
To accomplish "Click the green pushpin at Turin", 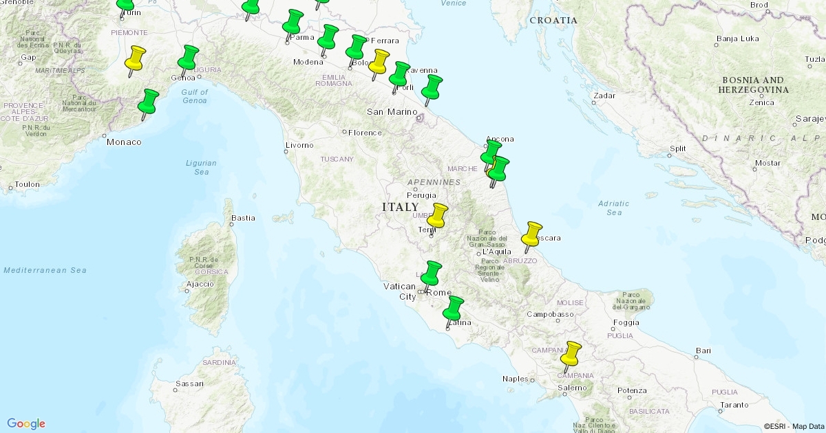I will 126,5.
